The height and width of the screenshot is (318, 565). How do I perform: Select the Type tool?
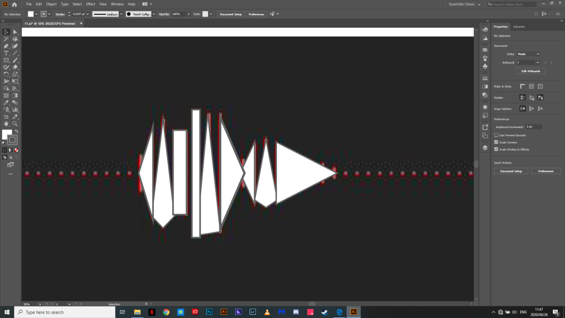click(x=6, y=53)
